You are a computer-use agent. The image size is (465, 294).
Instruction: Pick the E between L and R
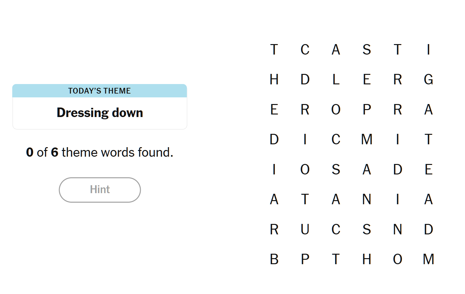coord(367,79)
